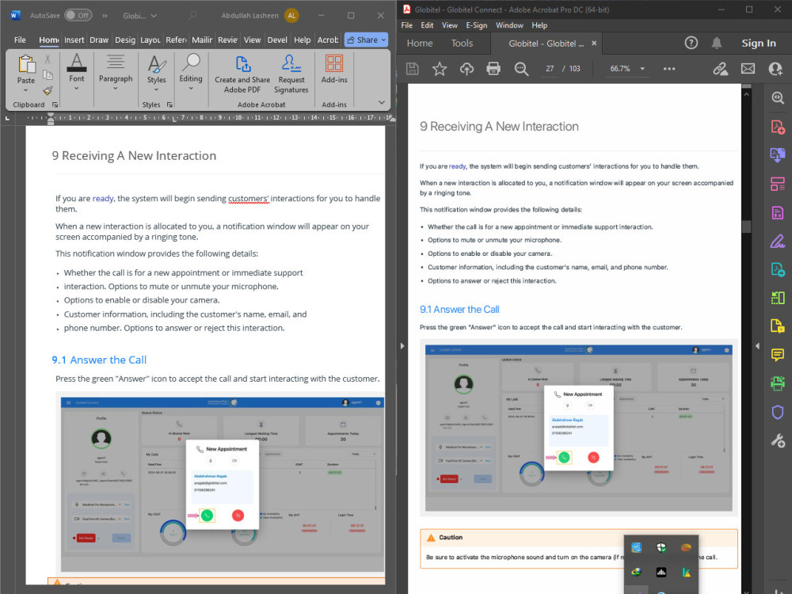Open Styles pane dialog launcher
Image resolution: width=792 pixels, height=594 pixels.
click(169, 105)
